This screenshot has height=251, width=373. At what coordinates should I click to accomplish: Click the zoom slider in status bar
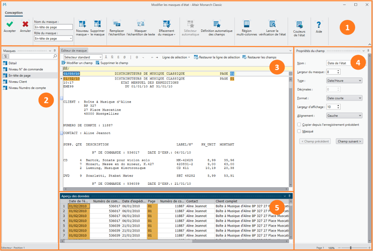click(x=351, y=248)
